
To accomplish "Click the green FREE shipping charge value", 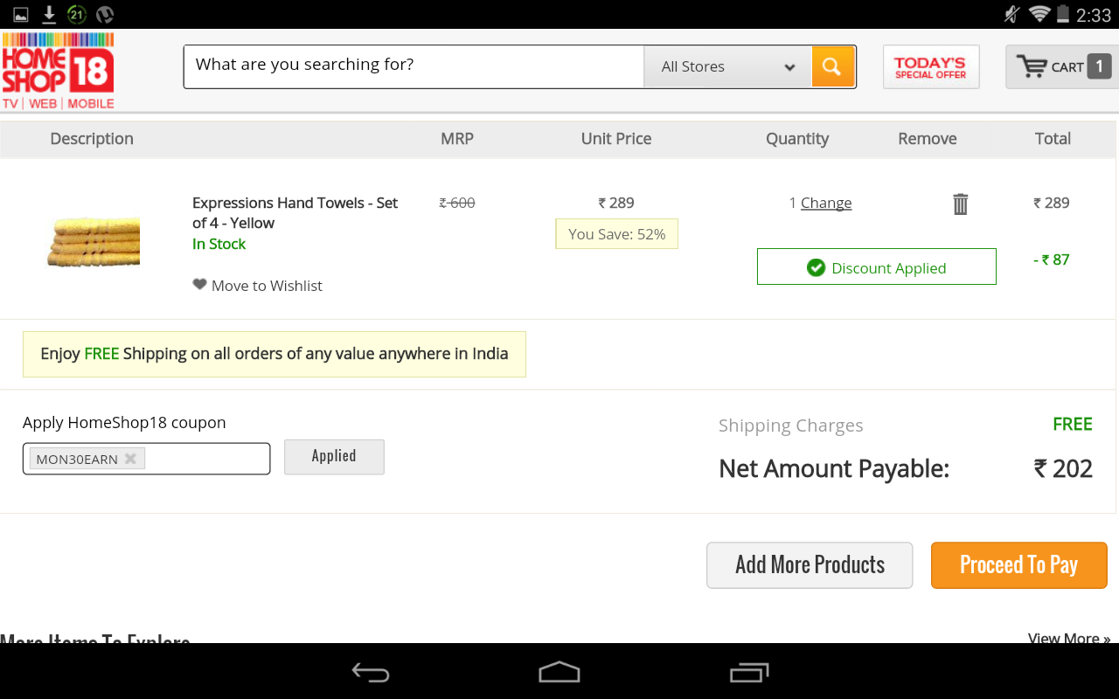I will [1073, 424].
